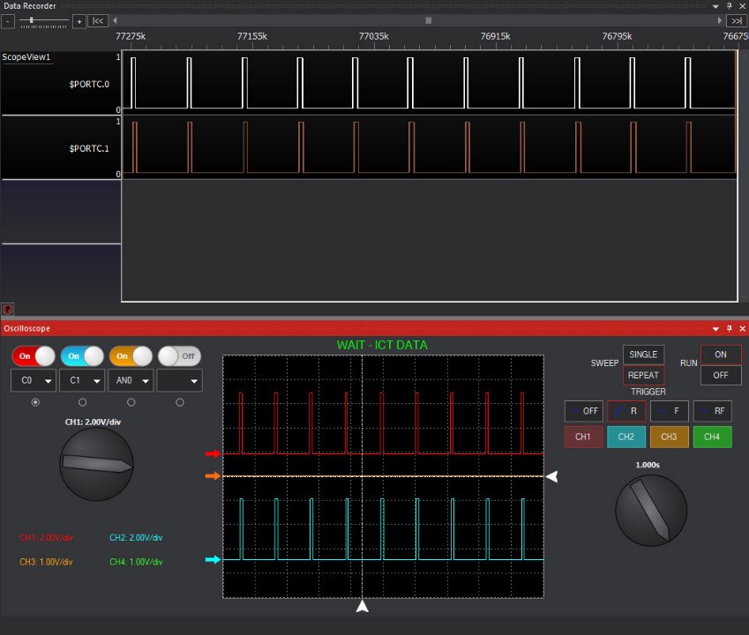Image resolution: width=749 pixels, height=635 pixels.
Task: Jump to start of Data Recorder timeline
Action: click(98, 21)
